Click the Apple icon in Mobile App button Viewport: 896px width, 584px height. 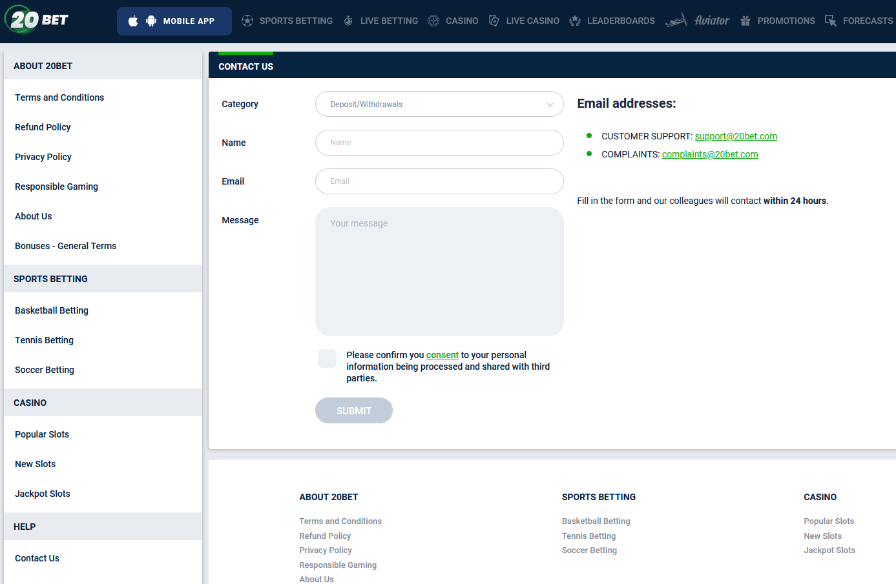tap(133, 21)
